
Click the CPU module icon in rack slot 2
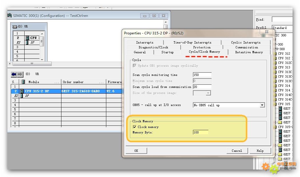point(27,38)
